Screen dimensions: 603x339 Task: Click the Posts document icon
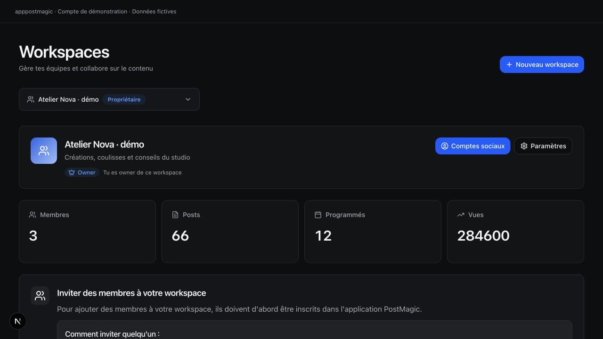[x=175, y=215]
